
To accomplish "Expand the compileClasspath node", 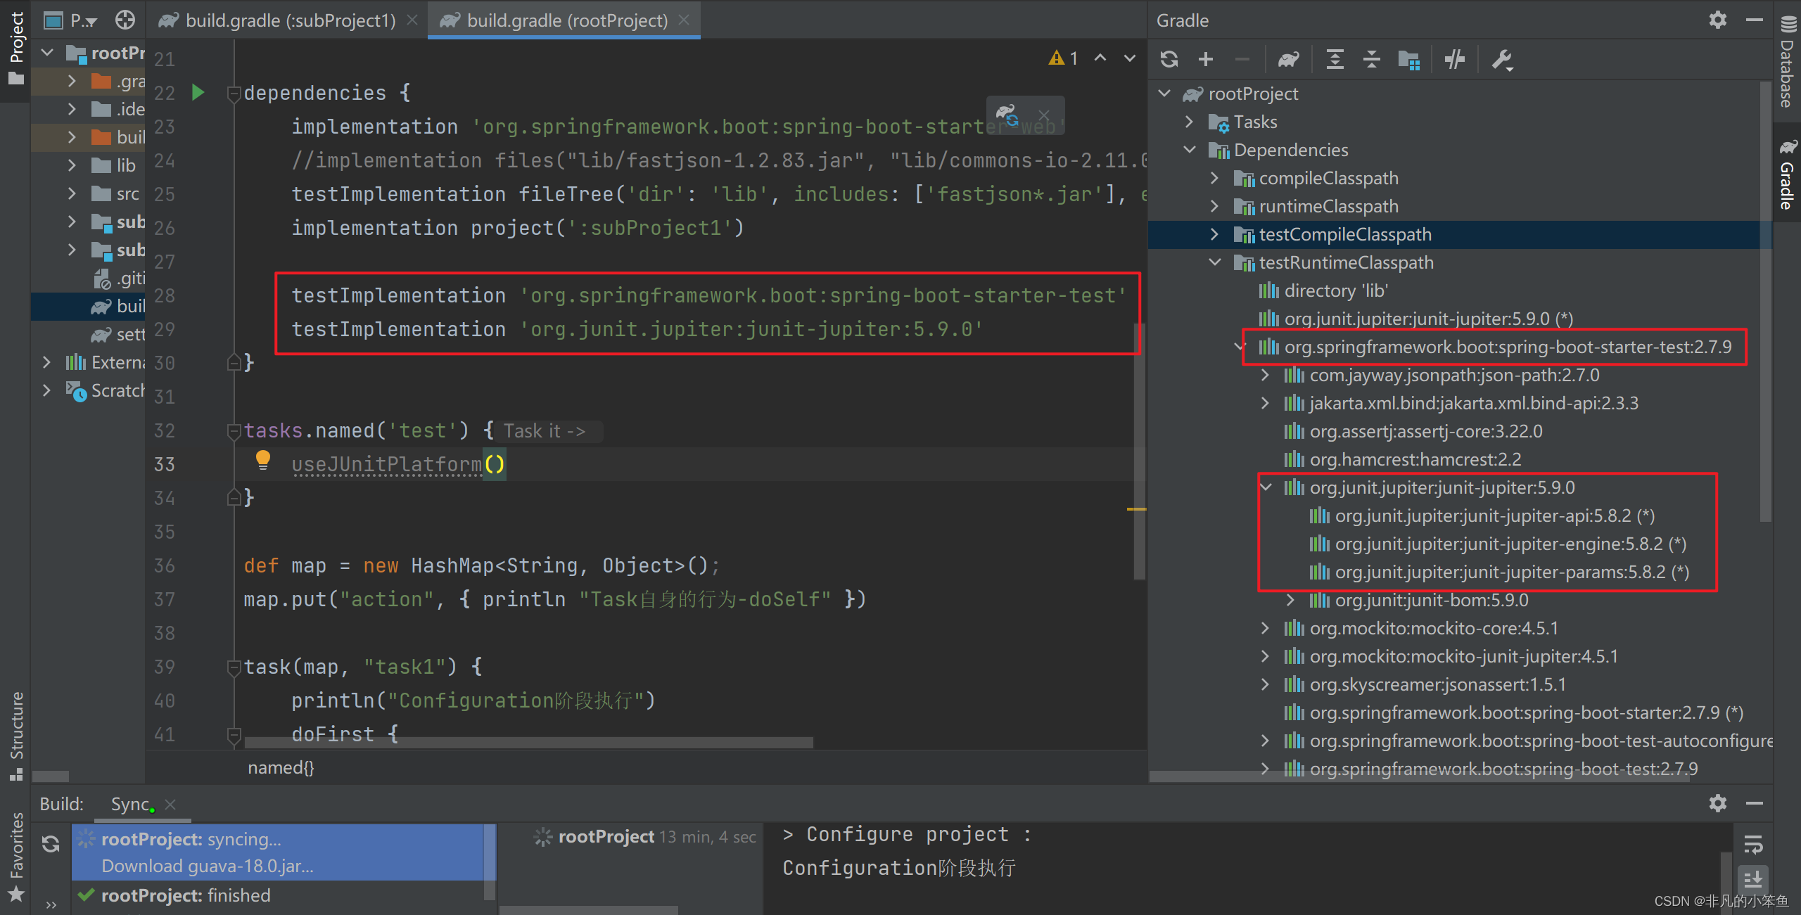I will pos(1215,178).
